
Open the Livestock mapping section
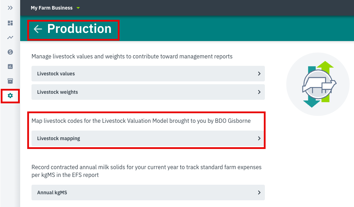[148, 138]
